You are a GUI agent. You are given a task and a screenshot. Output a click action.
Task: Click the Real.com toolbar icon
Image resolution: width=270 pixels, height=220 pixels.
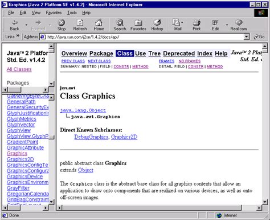coord(239,25)
